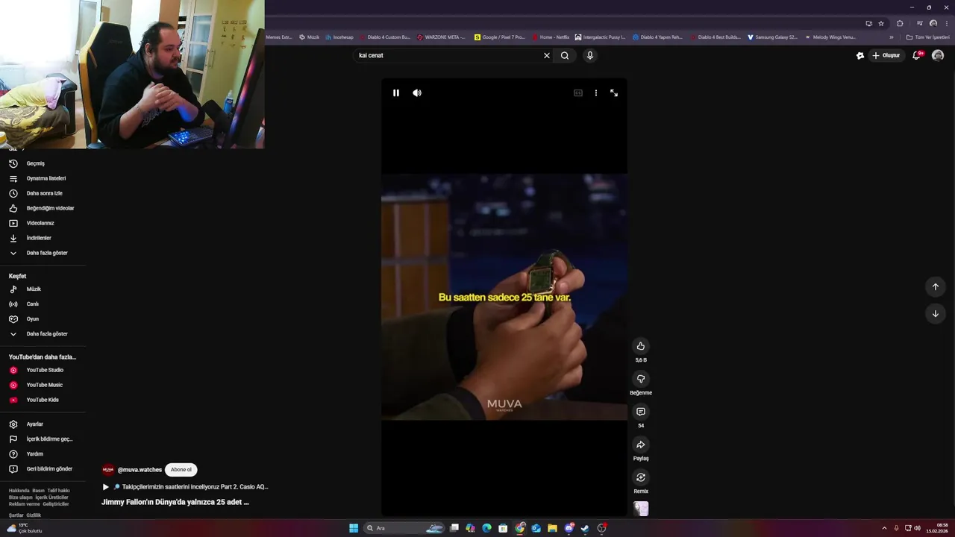
Task: Mute the Shorts video volume
Action: click(x=417, y=93)
